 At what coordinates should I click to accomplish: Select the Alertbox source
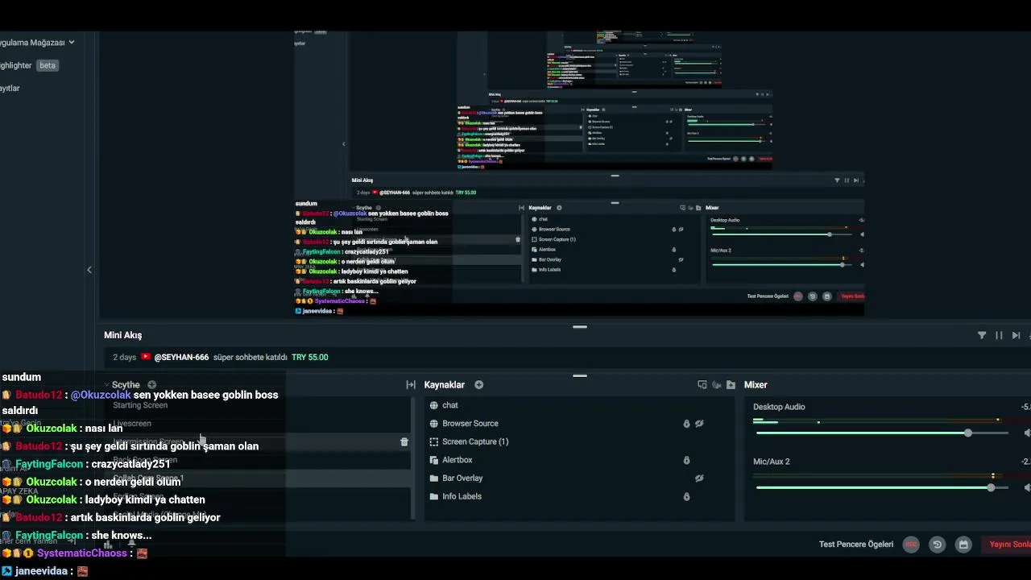[579, 460]
